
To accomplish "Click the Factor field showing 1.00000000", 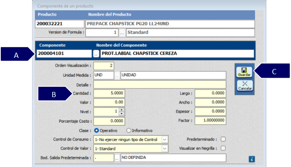I will [x=210, y=120].
